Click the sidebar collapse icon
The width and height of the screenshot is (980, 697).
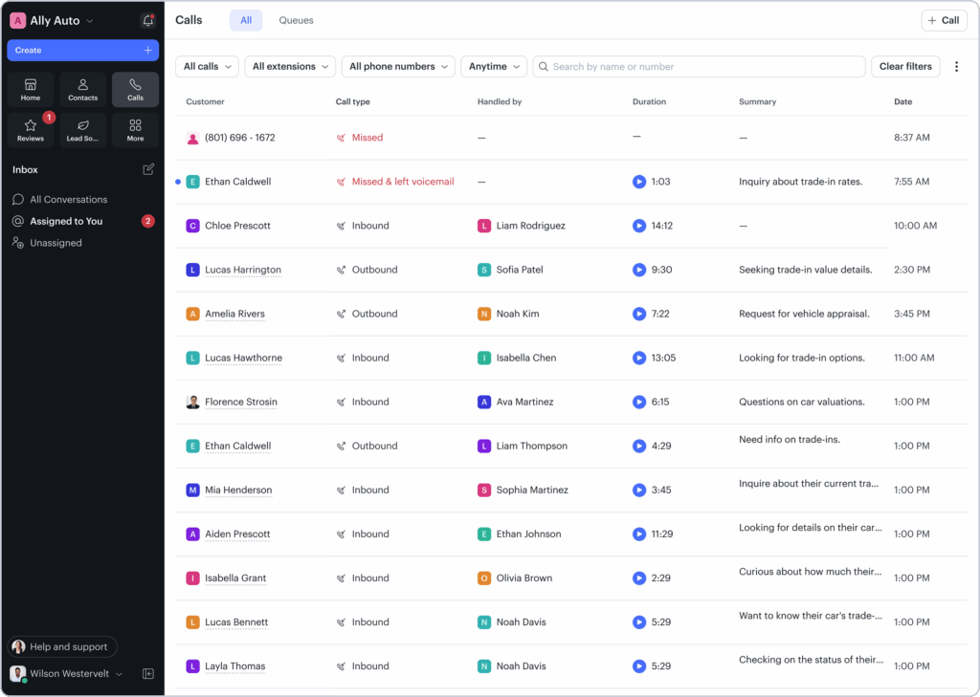pyautogui.click(x=148, y=674)
